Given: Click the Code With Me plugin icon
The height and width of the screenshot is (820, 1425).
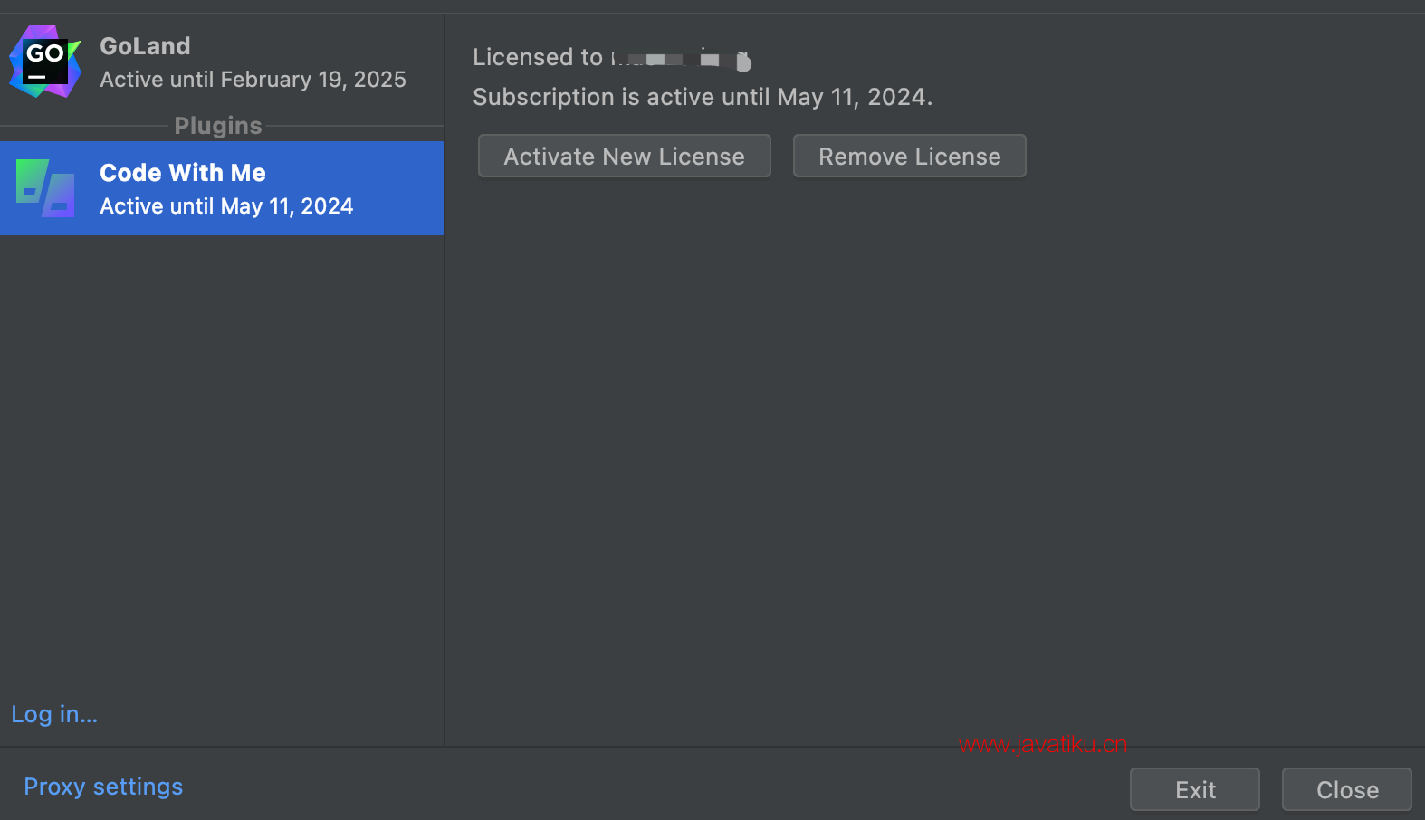Looking at the screenshot, I should 45,188.
